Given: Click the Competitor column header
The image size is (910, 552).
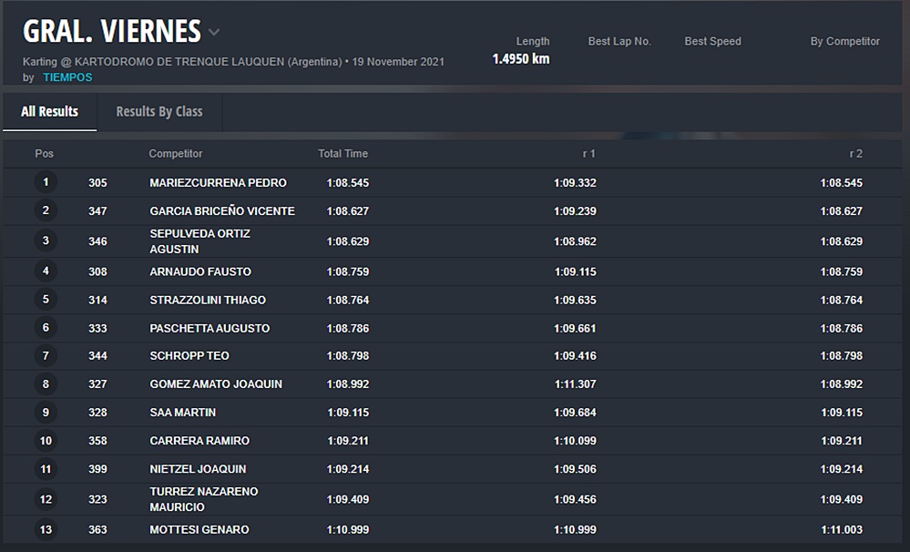Looking at the screenshot, I should (x=176, y=154).
